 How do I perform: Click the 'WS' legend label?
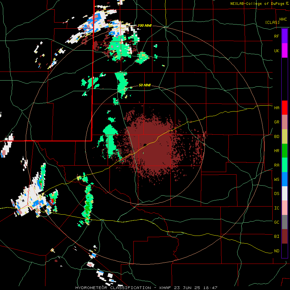[276, 179]
